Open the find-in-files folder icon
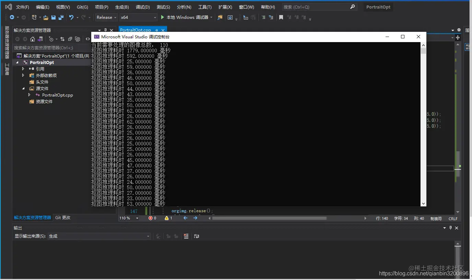Image resolution: width=472 pixels, height=280 pixels. 220,17
